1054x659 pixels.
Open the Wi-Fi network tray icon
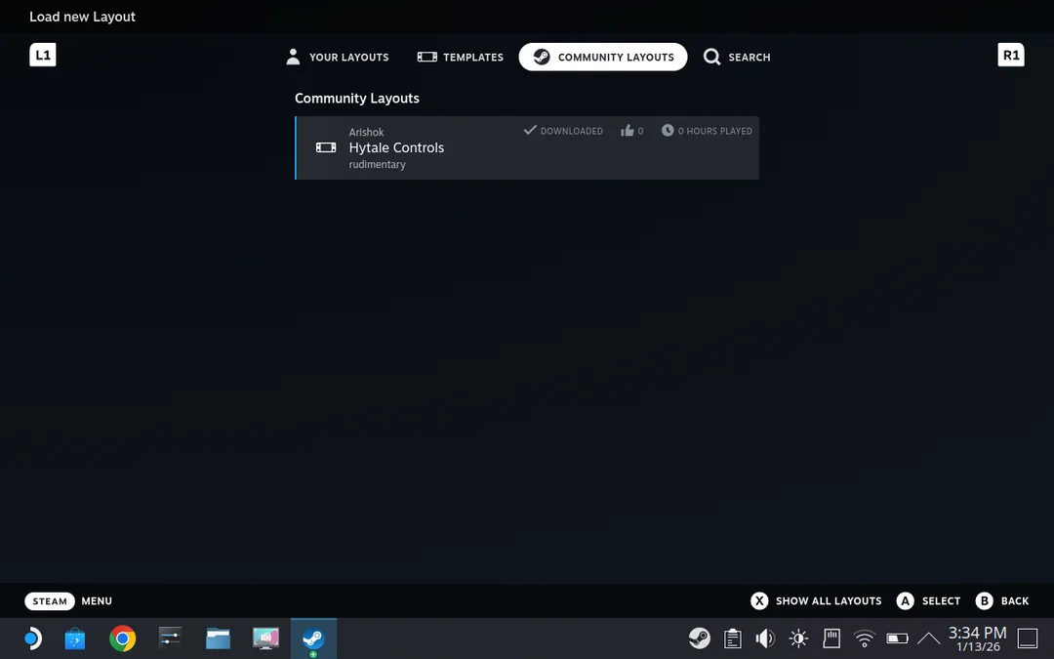pyautogui.click(x=864, y=638)
